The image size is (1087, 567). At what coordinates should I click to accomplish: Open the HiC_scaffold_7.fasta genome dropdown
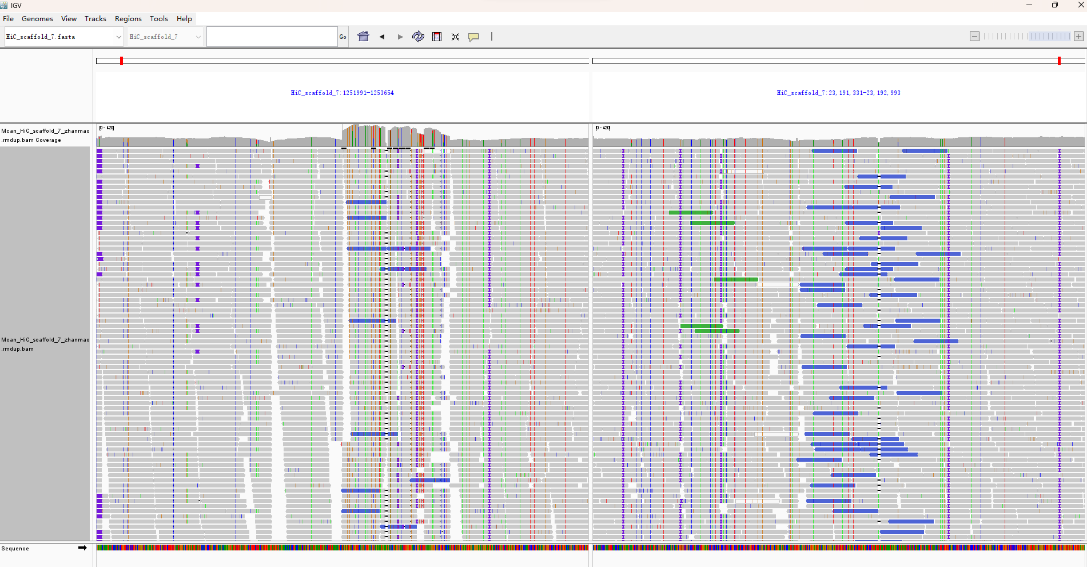[64, 37]
